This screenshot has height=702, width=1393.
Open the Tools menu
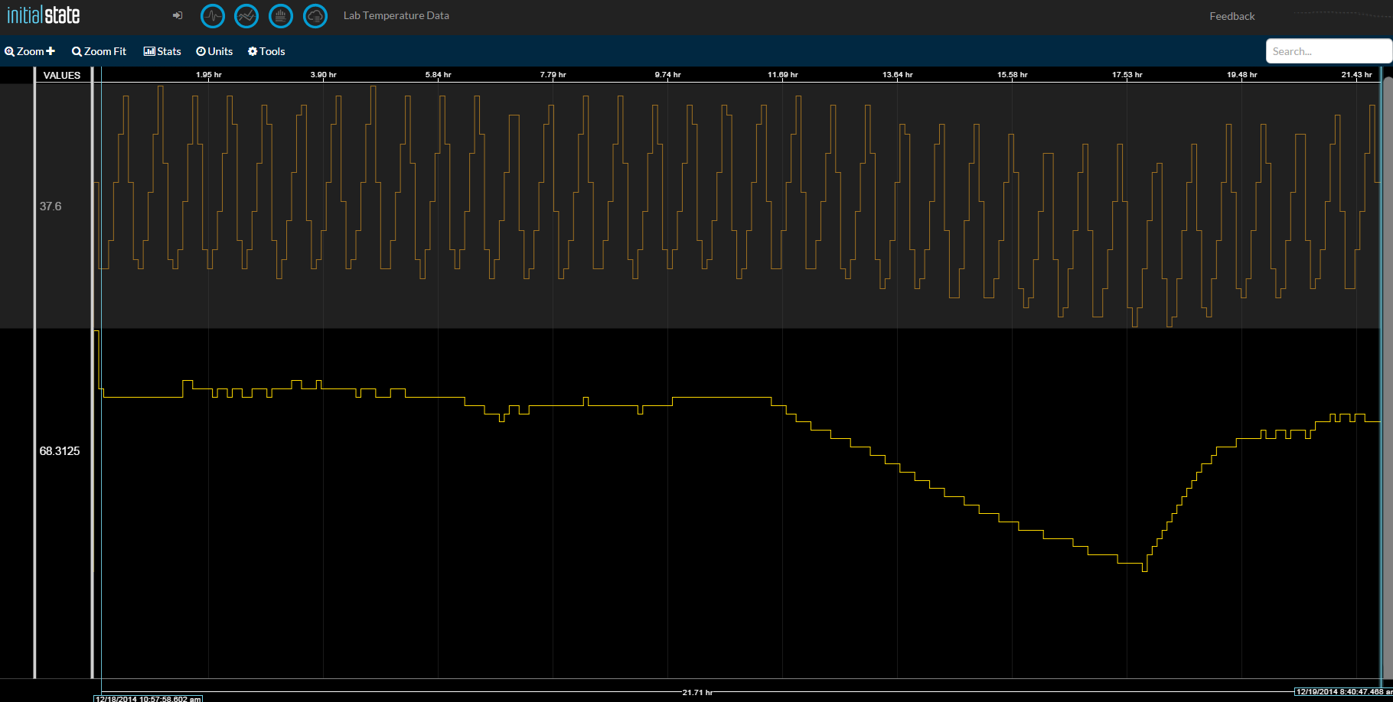[266, 51]
